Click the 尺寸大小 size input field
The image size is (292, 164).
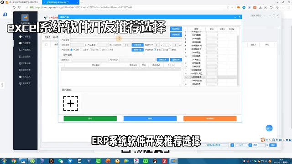tap(137, 60)
